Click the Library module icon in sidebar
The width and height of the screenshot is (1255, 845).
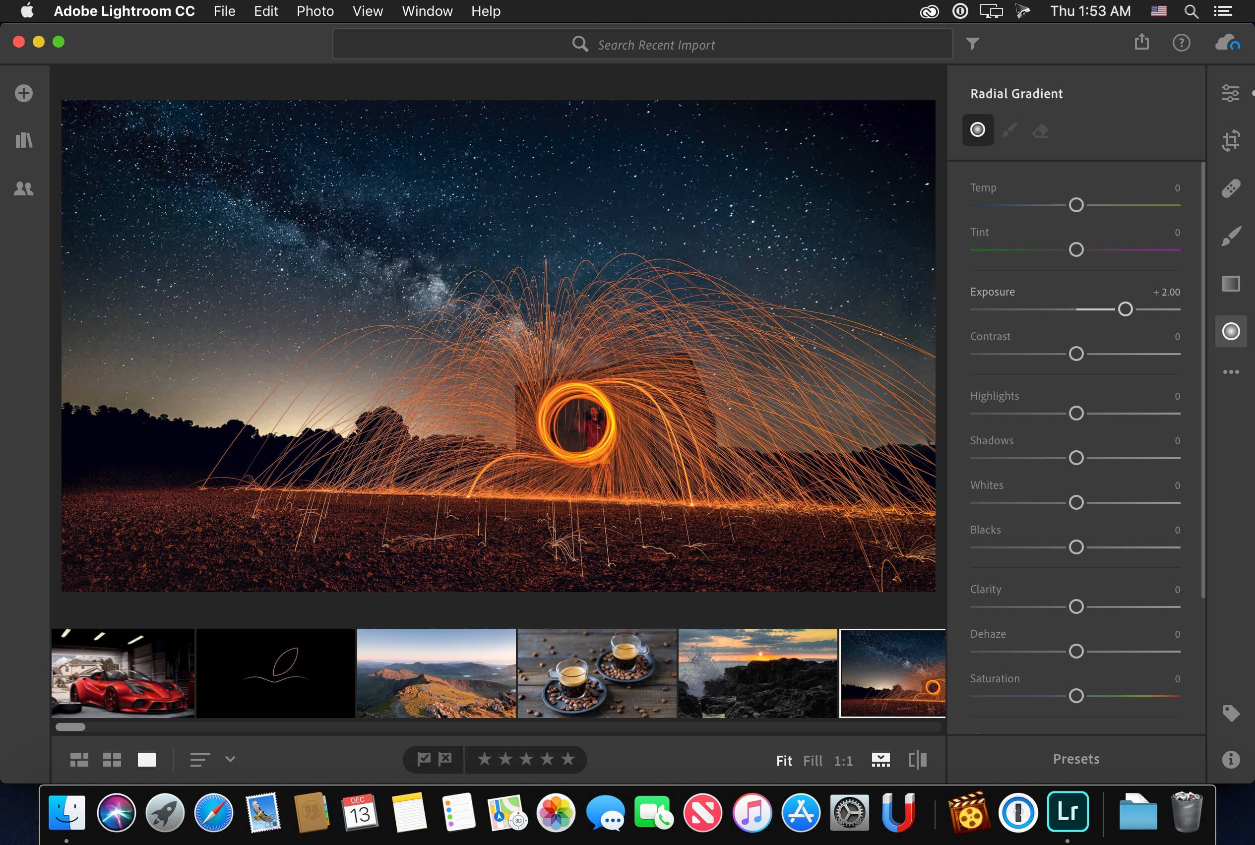tap(24, 139)
